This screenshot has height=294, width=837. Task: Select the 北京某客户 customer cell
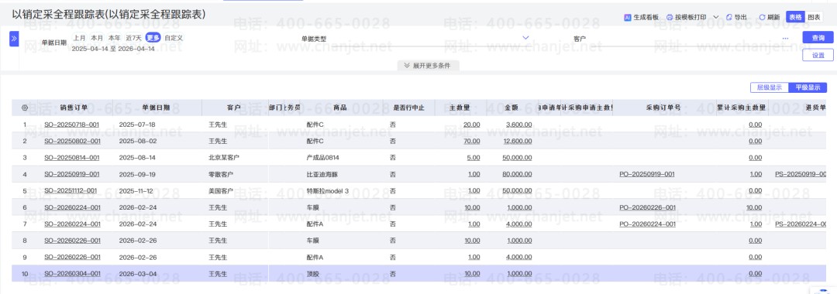pos(224,158)
